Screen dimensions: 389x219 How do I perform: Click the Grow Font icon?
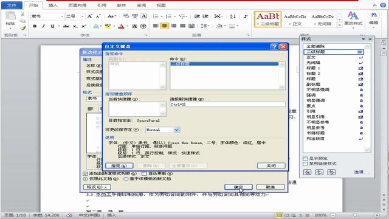coord(89,16)
